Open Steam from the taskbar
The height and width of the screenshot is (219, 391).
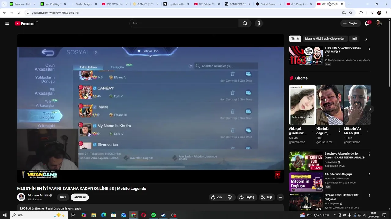point(164,215)
